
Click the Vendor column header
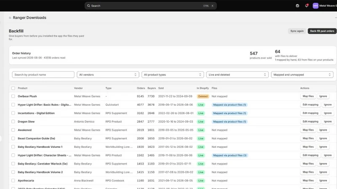click(78, 88)
